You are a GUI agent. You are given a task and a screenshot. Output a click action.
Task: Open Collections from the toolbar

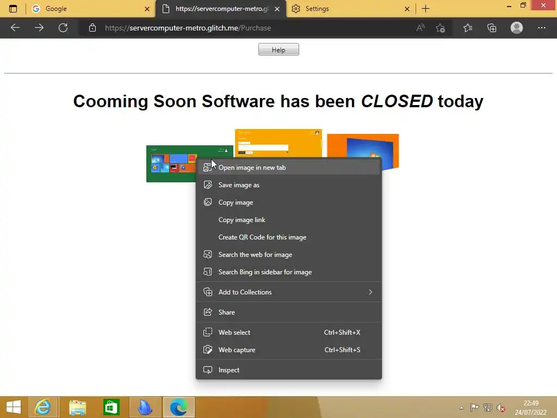(x=492, y=28)
